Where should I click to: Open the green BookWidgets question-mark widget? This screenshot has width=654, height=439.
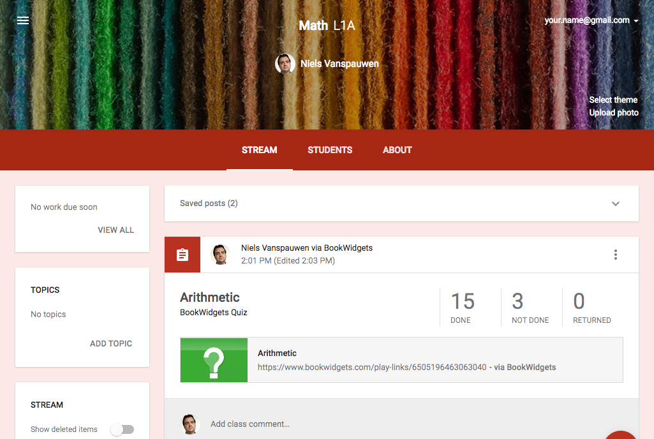pos(213,360)
